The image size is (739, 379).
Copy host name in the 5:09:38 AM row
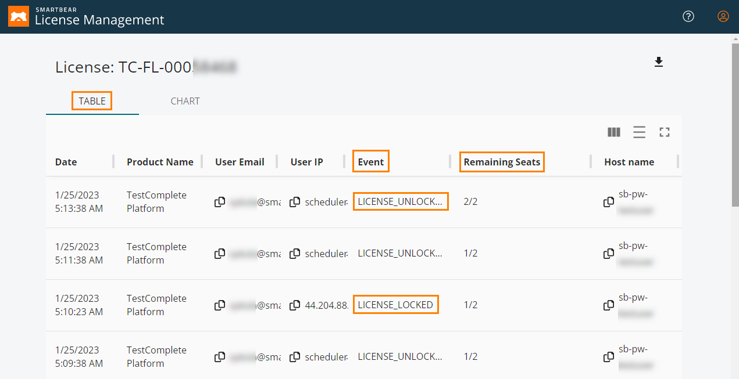[609, 357]
